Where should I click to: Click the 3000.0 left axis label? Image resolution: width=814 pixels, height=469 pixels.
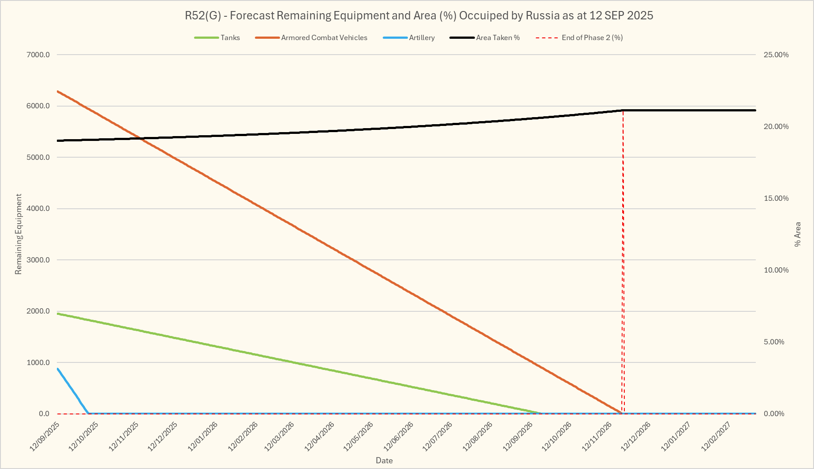(38, 260)
